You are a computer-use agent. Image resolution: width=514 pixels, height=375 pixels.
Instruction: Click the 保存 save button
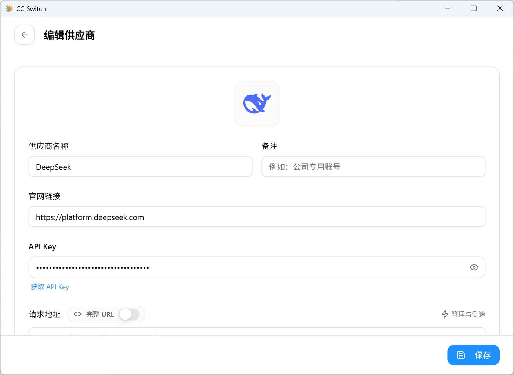coord(473,355)
